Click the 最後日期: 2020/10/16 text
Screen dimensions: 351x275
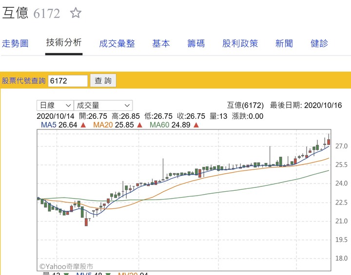click(306, 105)
